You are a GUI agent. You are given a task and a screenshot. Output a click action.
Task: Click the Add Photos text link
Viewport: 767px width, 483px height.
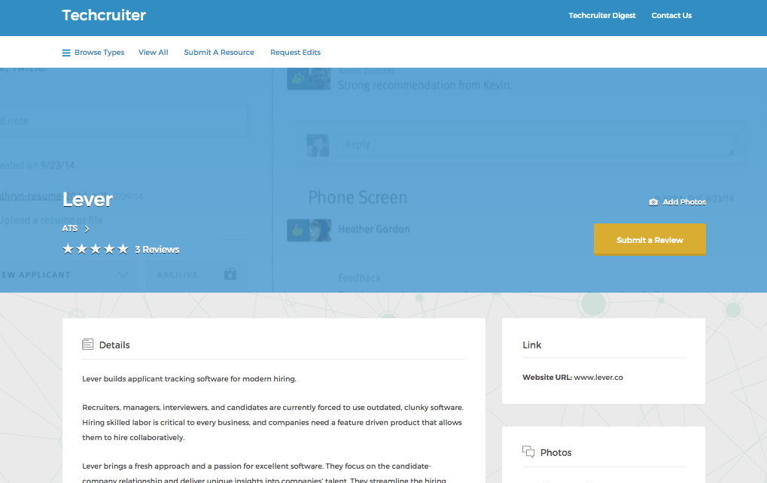684,202
